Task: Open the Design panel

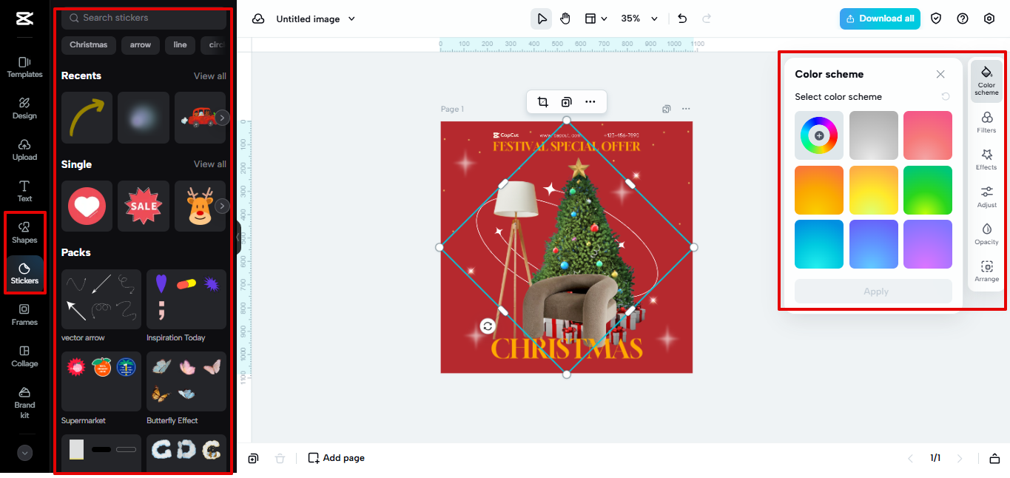Action: click(x=24, y=108)
